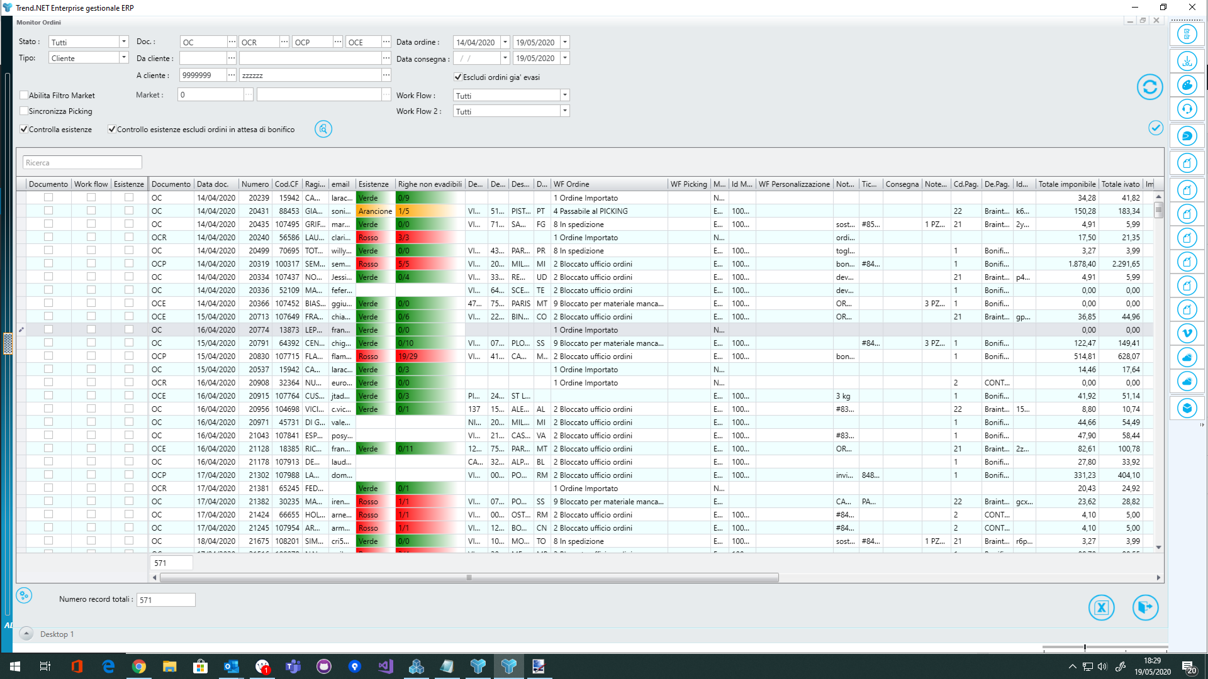This screenshot has width=1208, height=679.
Task: Click ellipsis beside A cliente code 9999999
Action: coord(232,75)
